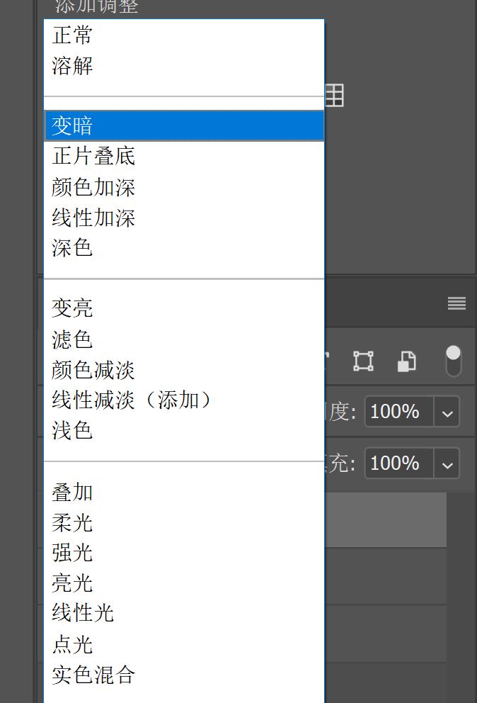Image resolution: width=477 pixels, height=703 pixels.
Task: Enable the layer filtering toggle switch
Action: [x=454, y=359]
